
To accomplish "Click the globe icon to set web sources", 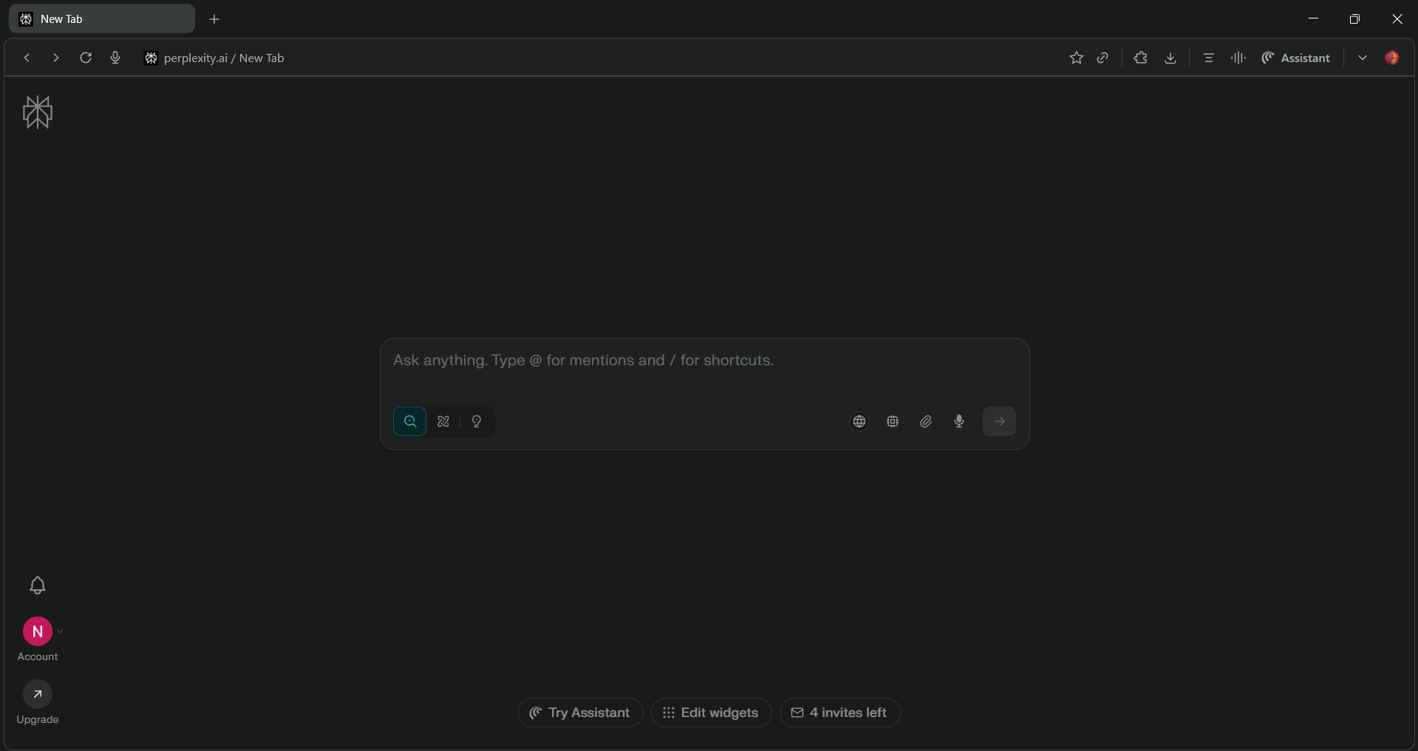I will point(859,421).
